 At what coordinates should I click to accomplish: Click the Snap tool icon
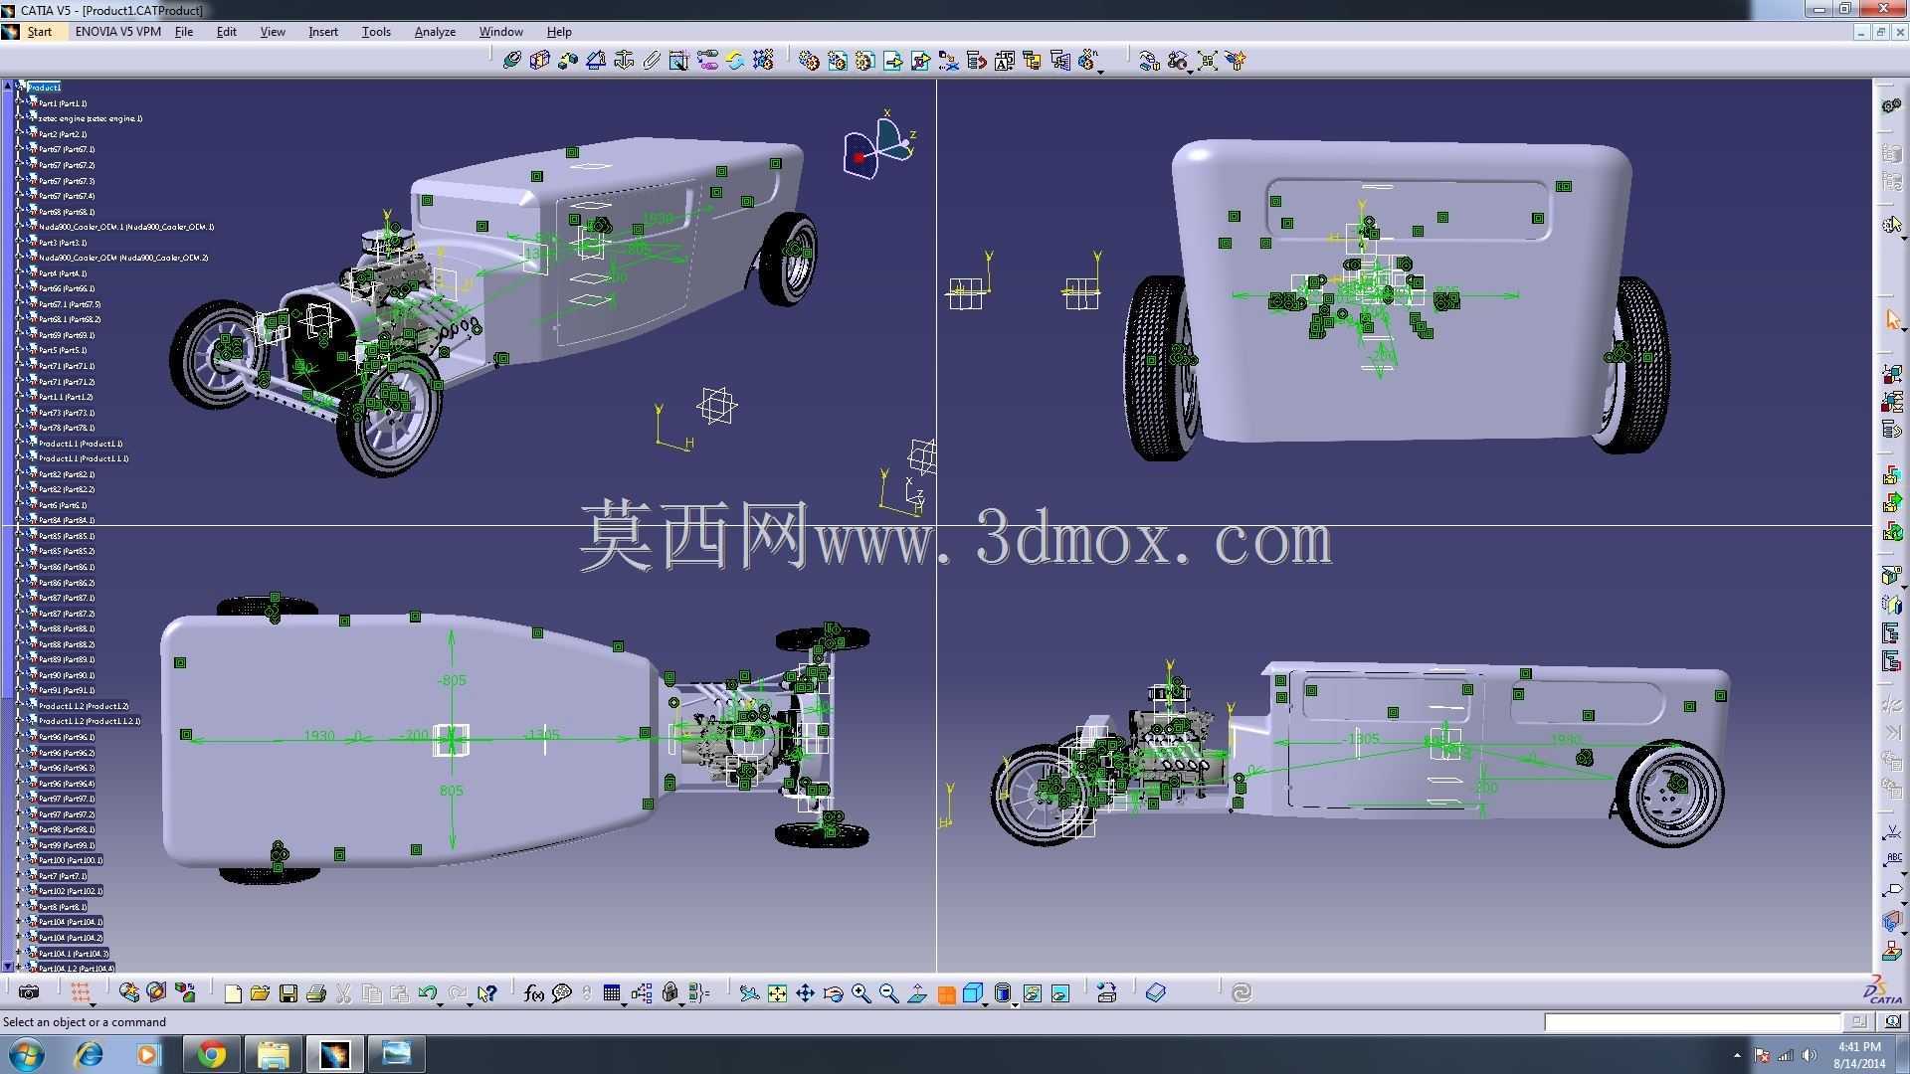[1178, 61]
